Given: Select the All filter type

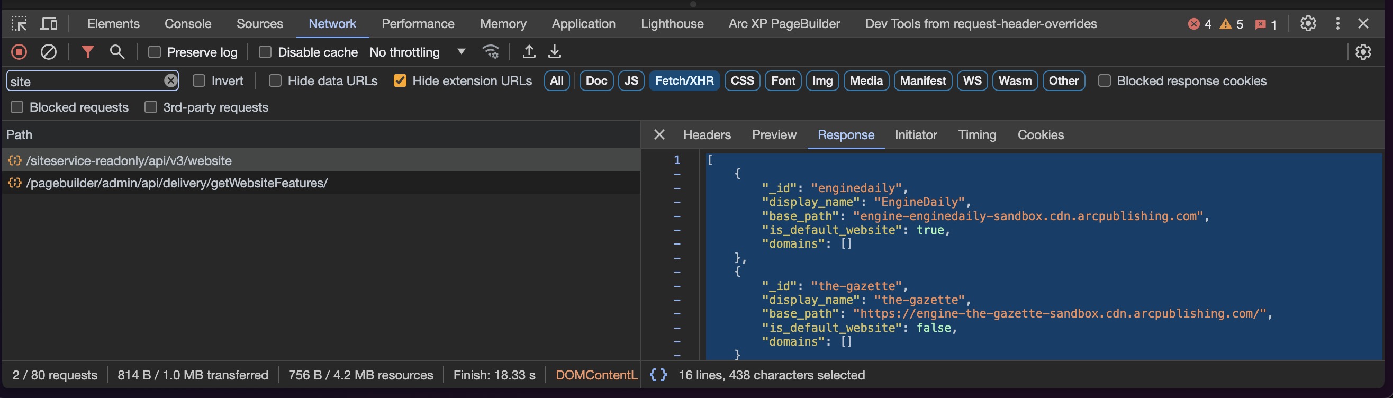Looking at the screenshot, I should point(556,80).
